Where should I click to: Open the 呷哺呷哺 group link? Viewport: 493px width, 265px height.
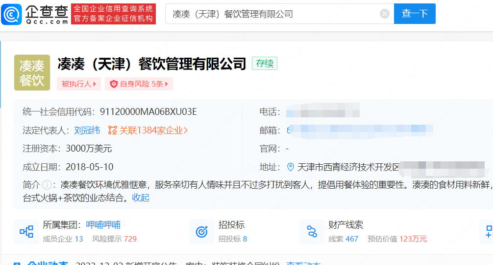pyautogui.click(x=103, y=224)
